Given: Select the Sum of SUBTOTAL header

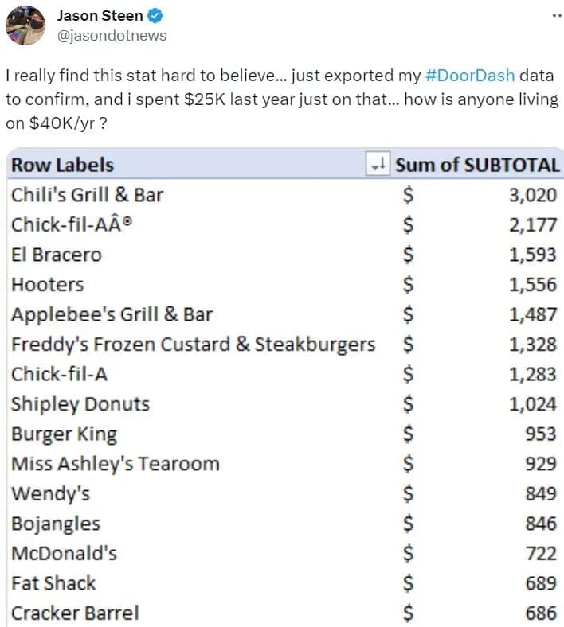Looking at the screenshot, I should click(477, 166).
